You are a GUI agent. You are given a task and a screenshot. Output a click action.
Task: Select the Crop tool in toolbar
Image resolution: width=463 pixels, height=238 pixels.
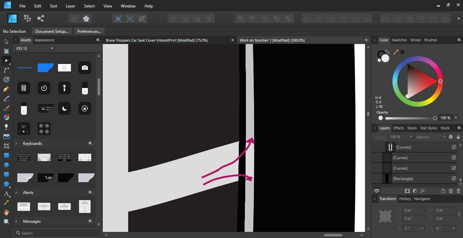click(x=6, y=146)
